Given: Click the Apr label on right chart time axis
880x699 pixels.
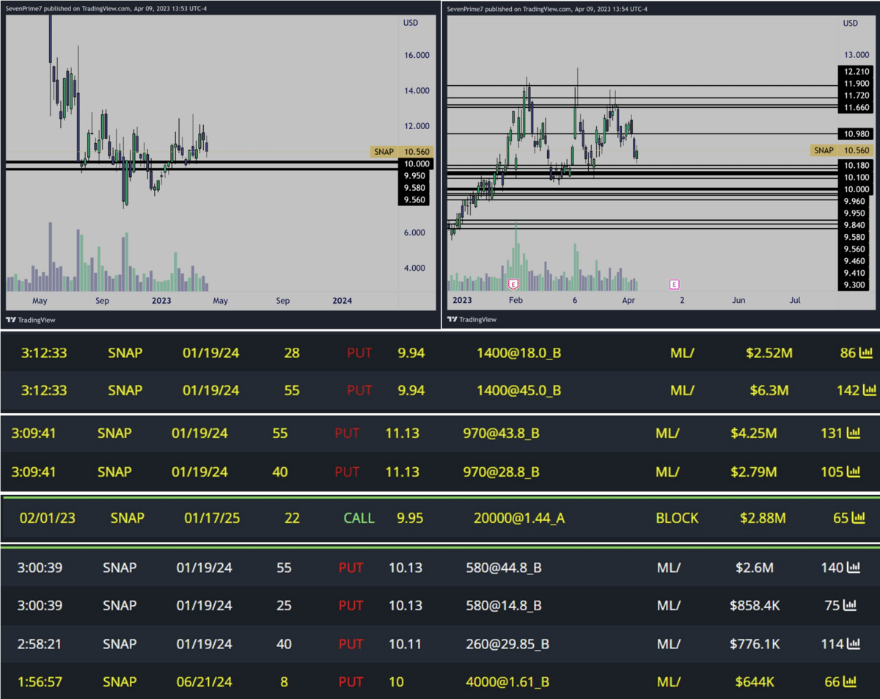Looking at the screenshot, I should (630, 301).
